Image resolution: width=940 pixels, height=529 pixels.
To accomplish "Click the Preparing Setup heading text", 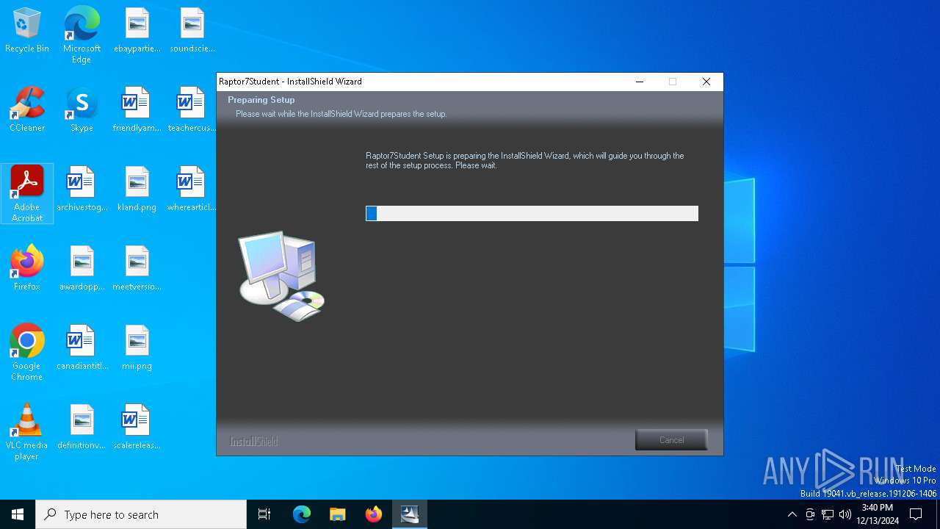I will tap(261, 100).
